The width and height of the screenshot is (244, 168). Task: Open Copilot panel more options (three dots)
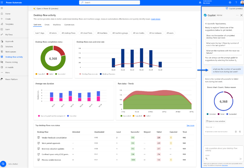pyautogui.click(x=237, y=15)
